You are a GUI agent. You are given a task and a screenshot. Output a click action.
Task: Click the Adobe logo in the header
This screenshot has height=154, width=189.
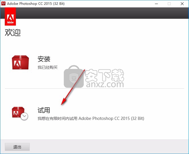pos(10,16)
